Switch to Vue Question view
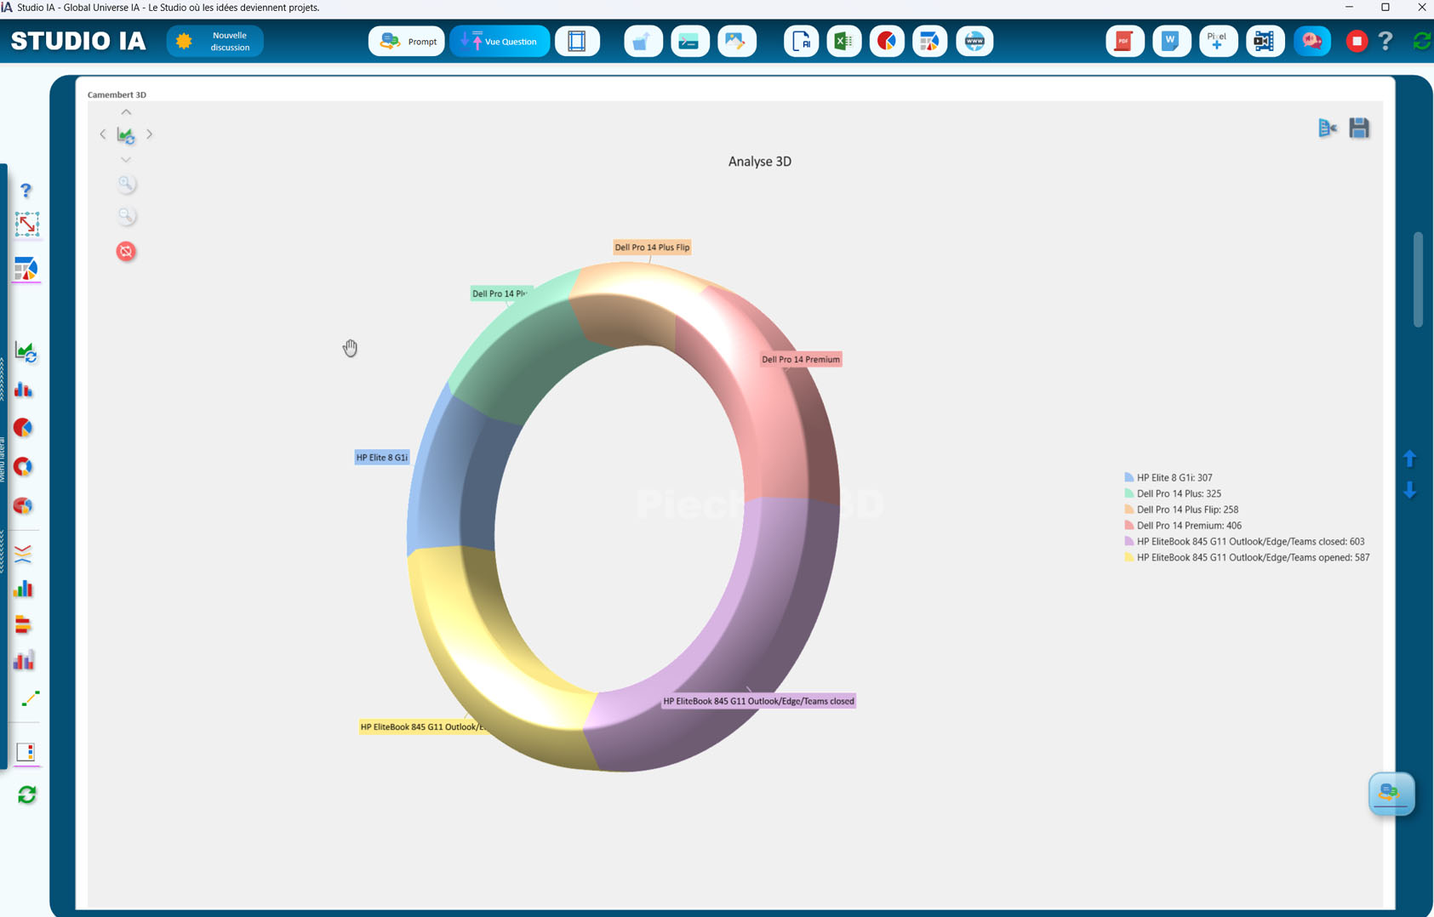Screen dimensions: 1434x917 click(500, 41)
